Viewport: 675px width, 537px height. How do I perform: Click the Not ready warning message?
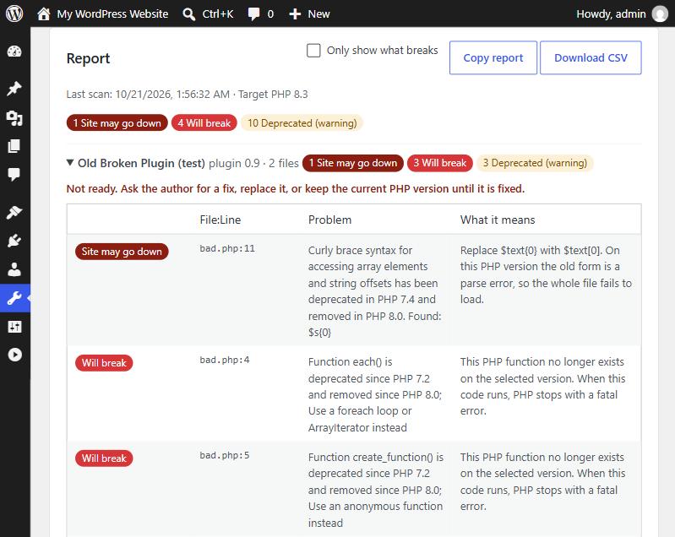click(x=296, y=189)
